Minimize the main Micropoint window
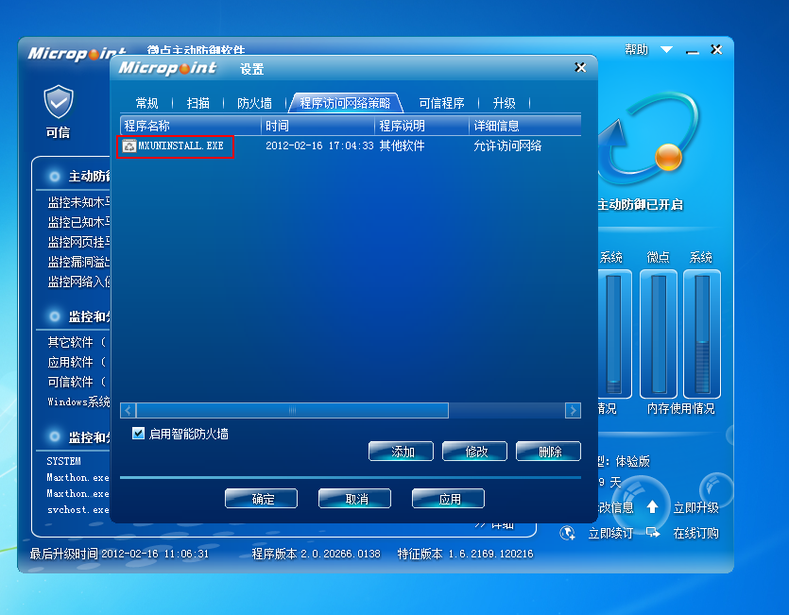Viewport: 789px width, 615px height. (693, 51)
